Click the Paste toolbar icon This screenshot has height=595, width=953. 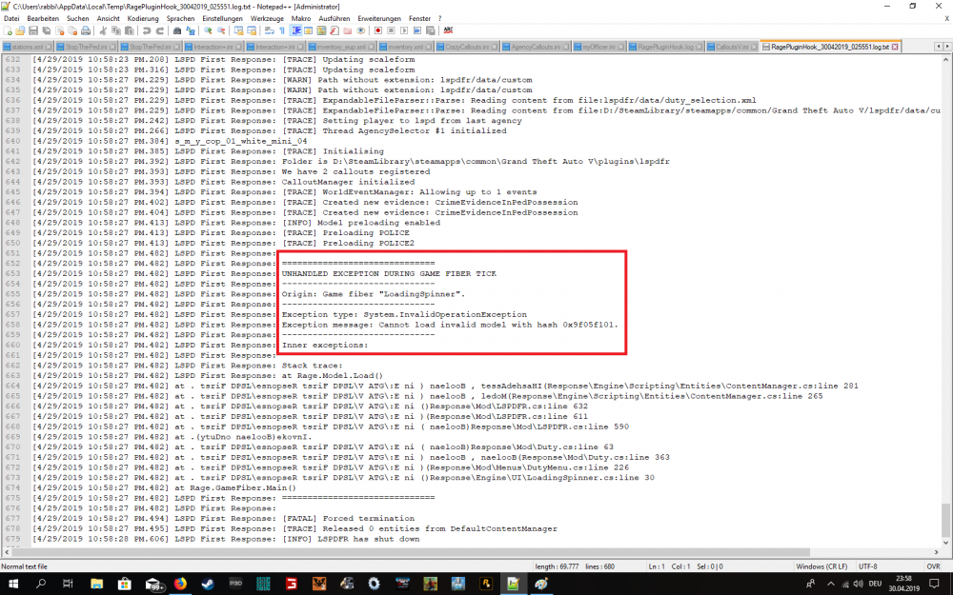(130, 30)
